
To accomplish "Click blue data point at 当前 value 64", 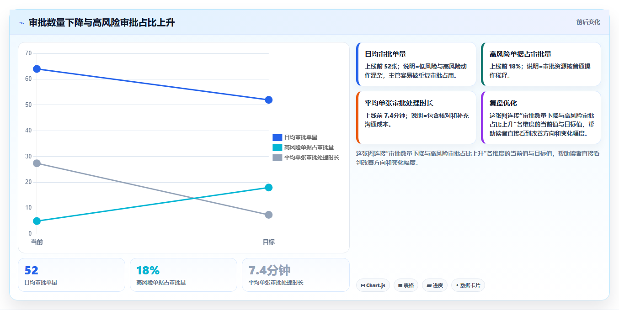I will point(37,69).
